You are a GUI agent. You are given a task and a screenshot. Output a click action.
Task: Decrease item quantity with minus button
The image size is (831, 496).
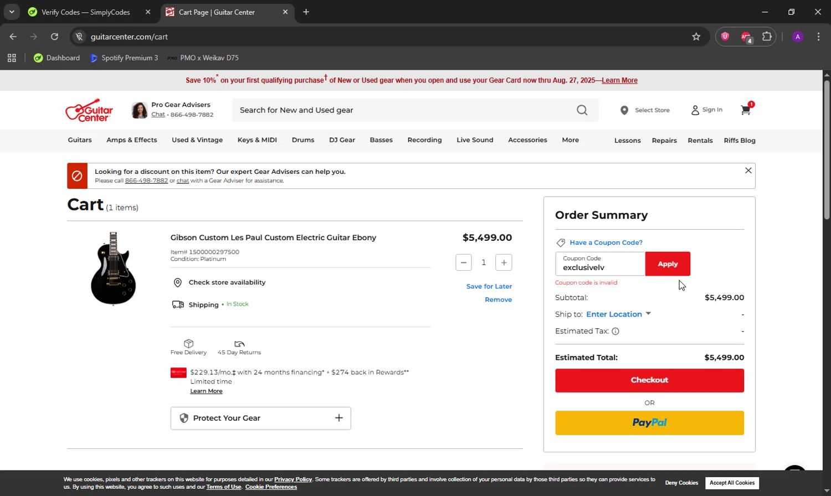coord(464,262)
